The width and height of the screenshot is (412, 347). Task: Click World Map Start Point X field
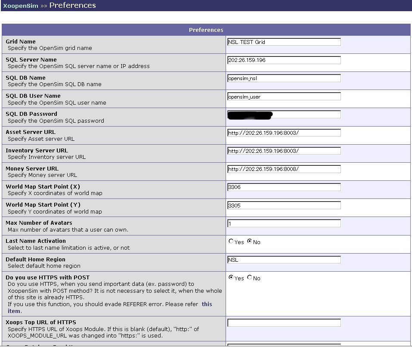pyautogui.click(x=284, y=187)
